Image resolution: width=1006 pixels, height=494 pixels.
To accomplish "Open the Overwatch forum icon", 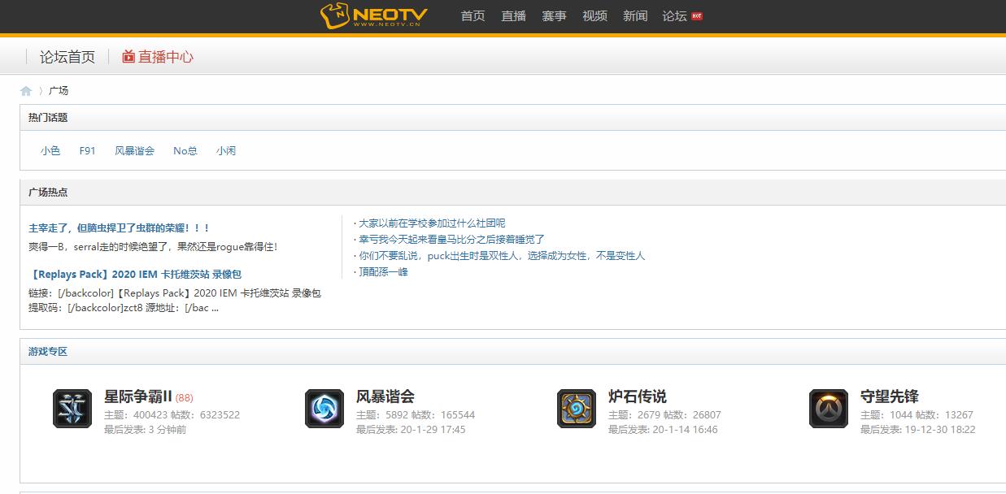I will click(x=829, y=408).
